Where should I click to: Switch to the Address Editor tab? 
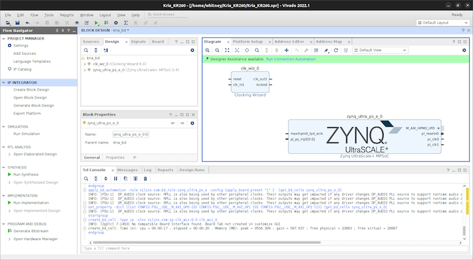coord(290,42)
